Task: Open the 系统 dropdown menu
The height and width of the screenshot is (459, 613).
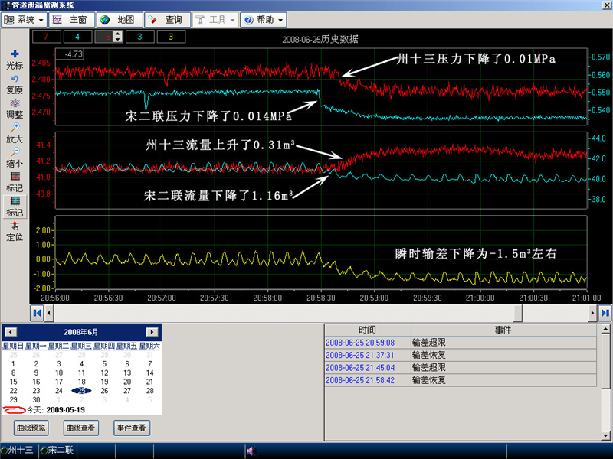Action: pos(25,19)
